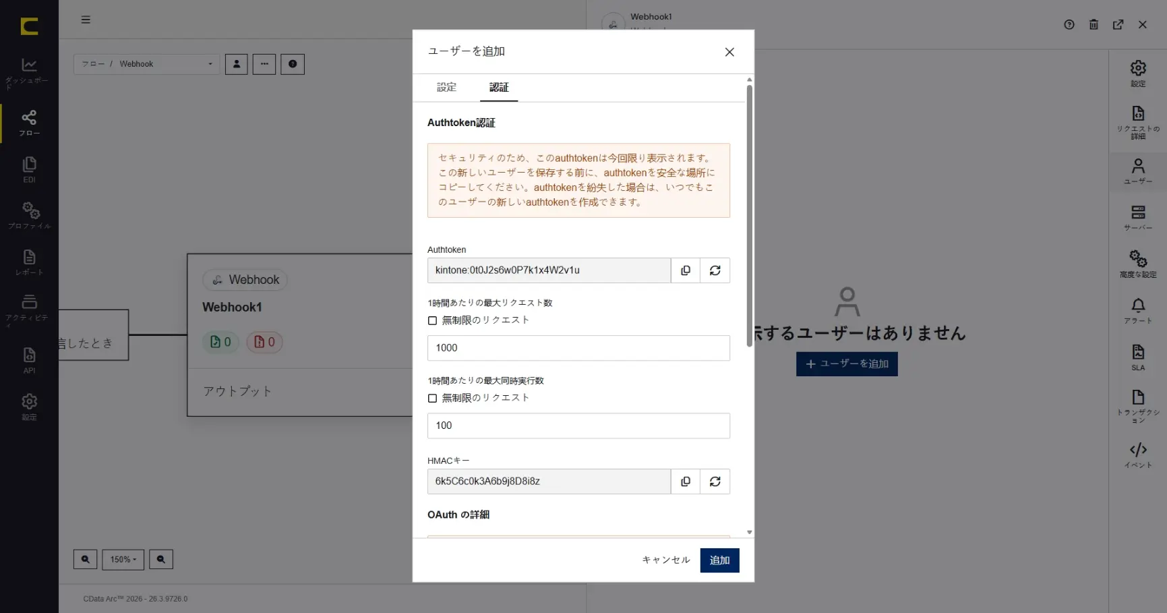Image resolution: width=1167 pixels, height=613 pixels.
Task: Click the user icon in flow toolbar
Action: click(x=236, y=64)
